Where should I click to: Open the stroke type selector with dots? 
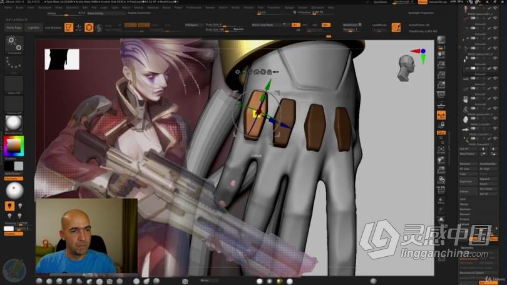point(14,64)
